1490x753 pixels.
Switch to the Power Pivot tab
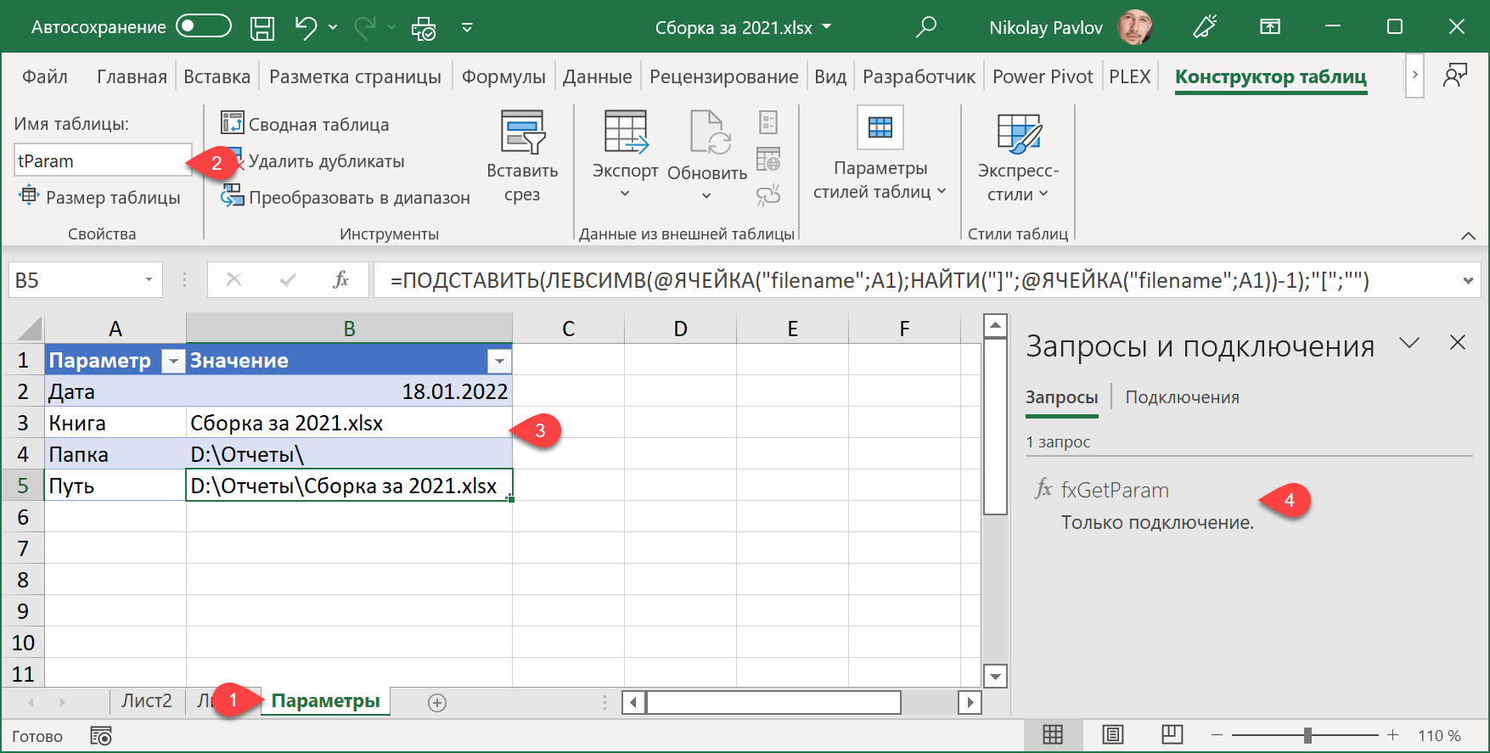[1043, 76]
